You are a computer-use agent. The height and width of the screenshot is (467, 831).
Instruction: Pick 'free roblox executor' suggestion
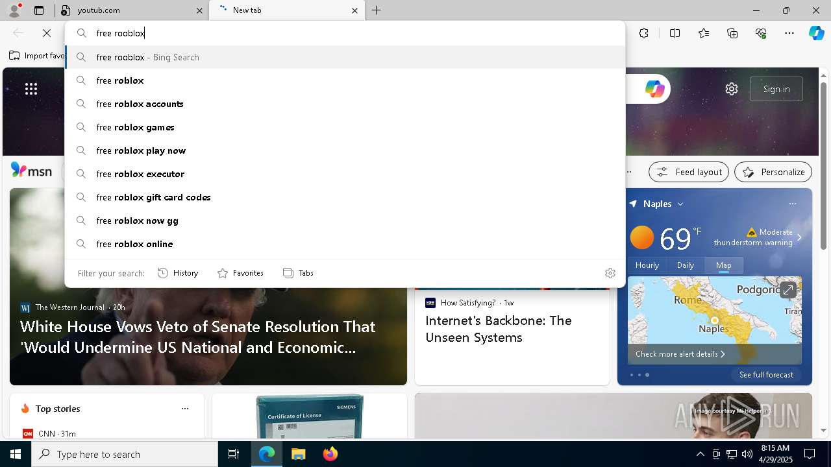coord(345,174)
